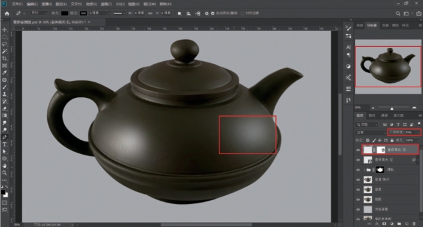This screenshot has width=423, height=227.
Task: Open the search icon at top right
Action: (398, 13)
